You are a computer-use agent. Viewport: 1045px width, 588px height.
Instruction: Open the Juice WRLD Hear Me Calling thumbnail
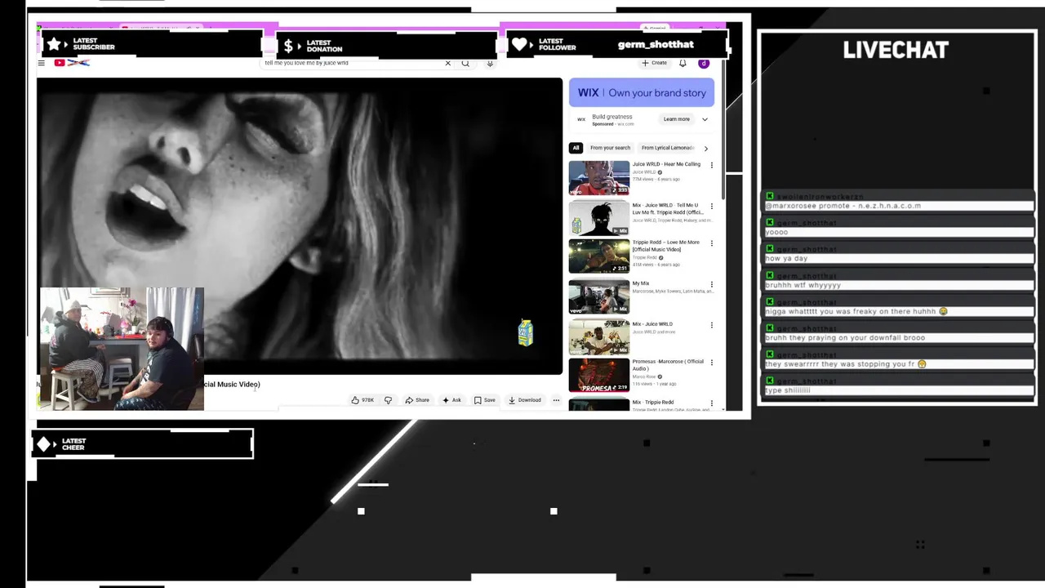coord(599,177)
